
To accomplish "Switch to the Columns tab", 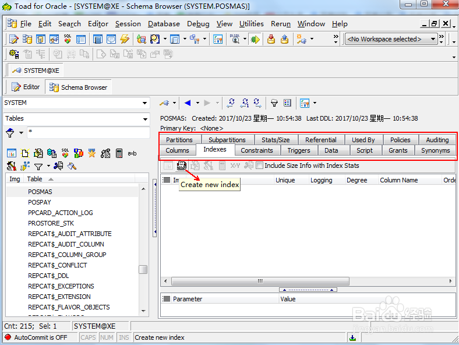I will [177, 150].
